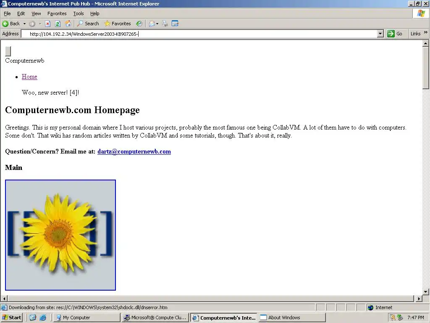The height and width of the screenshot is (323, 430).
Task: Click the small gray button above Computernewb
Action: (8, 51)
